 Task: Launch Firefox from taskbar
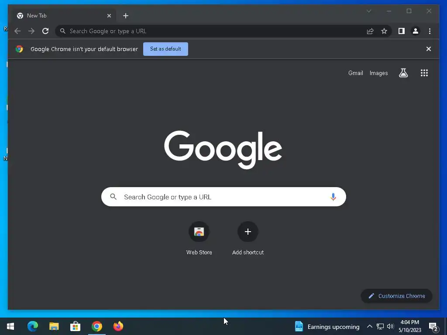[x=118, y=326]
